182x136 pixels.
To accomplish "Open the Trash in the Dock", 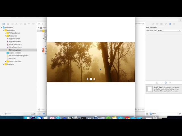I will click(x=155, y=118).
